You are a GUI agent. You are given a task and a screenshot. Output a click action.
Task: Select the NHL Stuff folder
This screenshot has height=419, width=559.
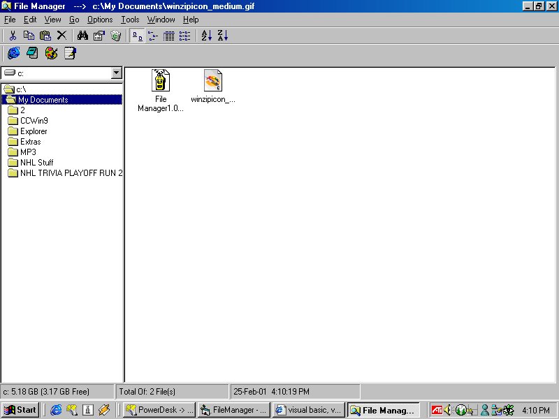click(36, 163)
